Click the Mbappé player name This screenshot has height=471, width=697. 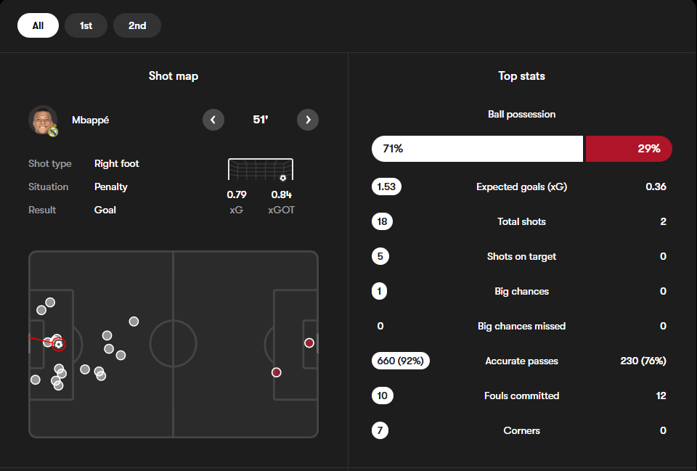click(91, 120)
